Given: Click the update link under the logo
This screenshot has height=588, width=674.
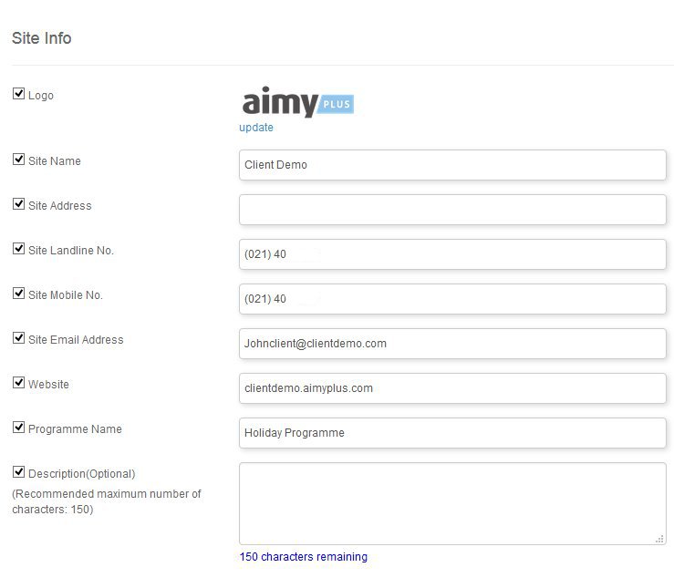Looking at the screenshot, I should 256,128.
